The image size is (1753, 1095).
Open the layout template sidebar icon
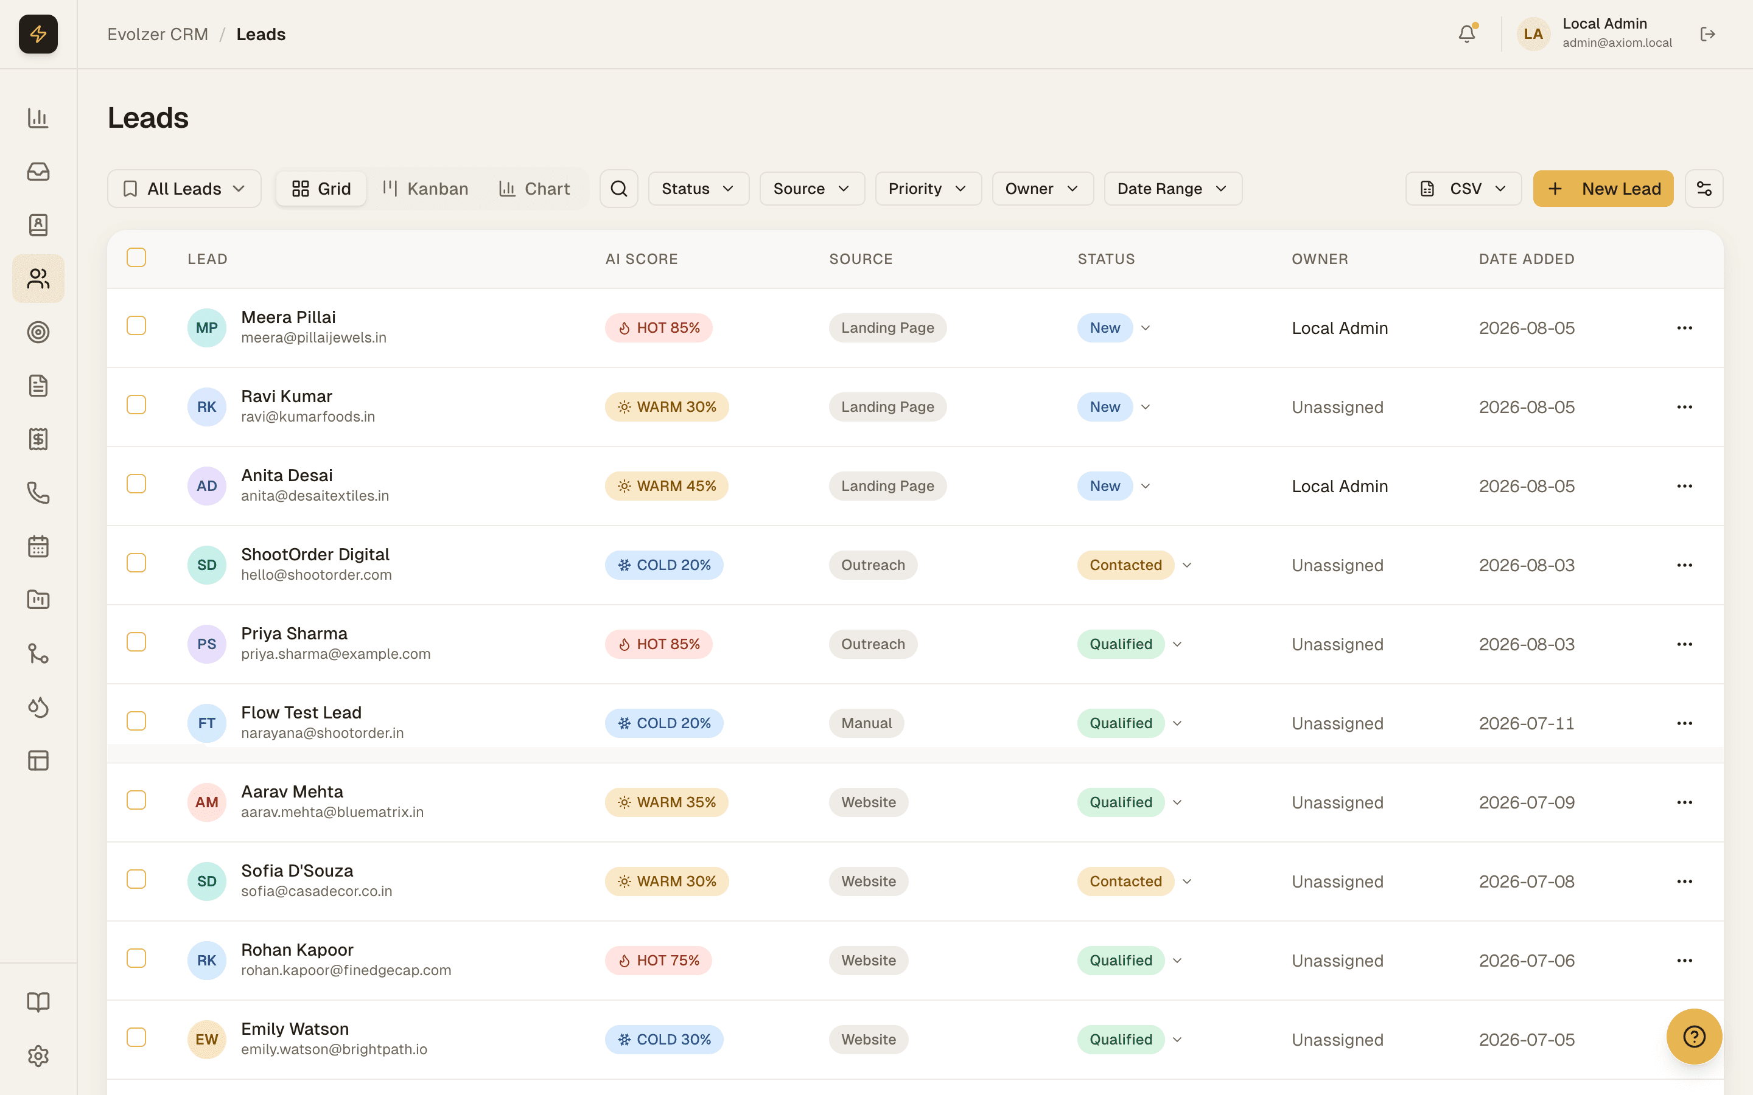click(38, 760)
